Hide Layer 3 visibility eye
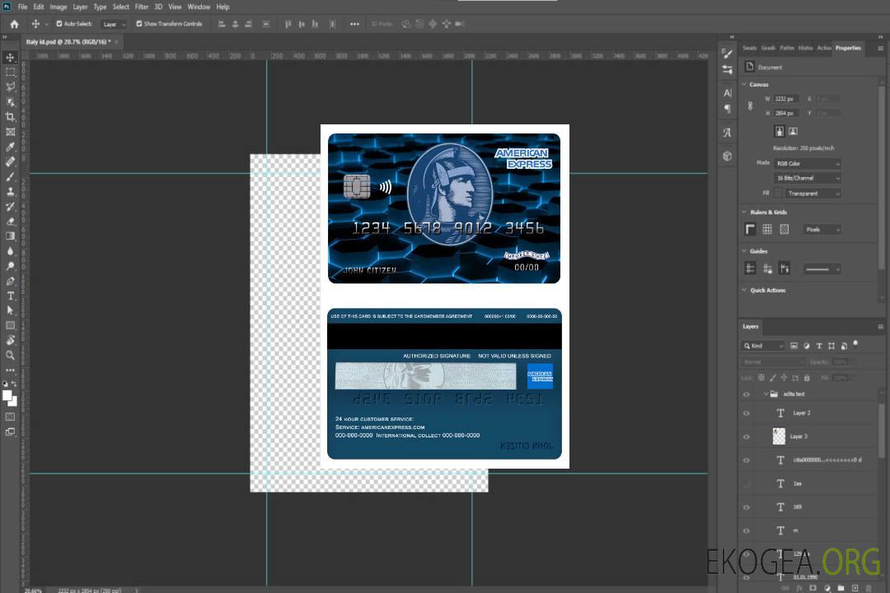 [x=747, y=437]
